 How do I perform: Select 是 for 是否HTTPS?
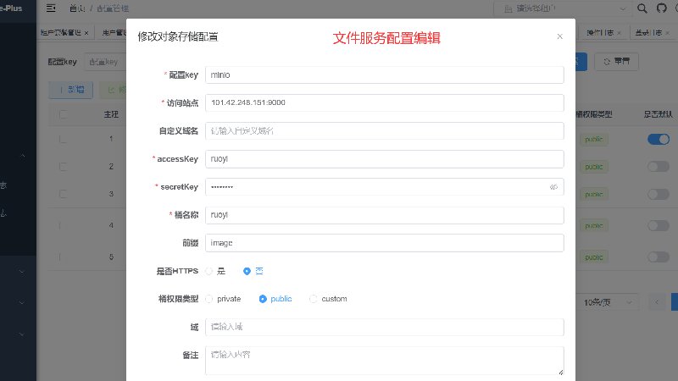[215, 271]
